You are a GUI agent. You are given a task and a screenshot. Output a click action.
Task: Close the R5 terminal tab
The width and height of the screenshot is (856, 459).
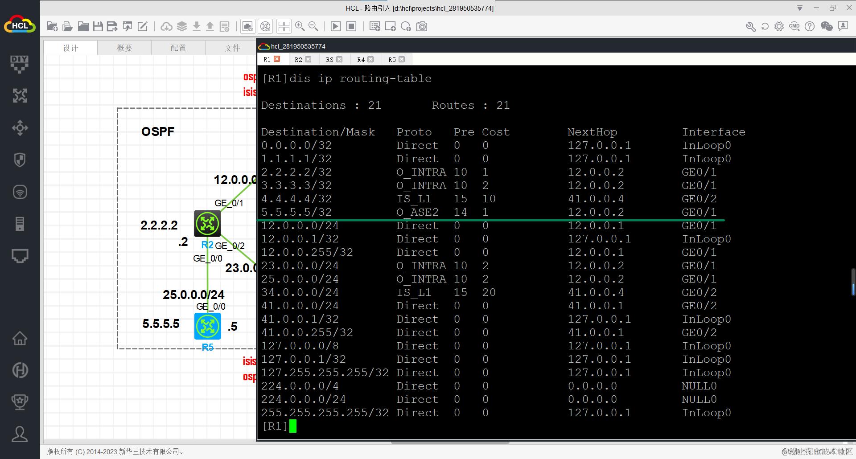coord(402,59)
